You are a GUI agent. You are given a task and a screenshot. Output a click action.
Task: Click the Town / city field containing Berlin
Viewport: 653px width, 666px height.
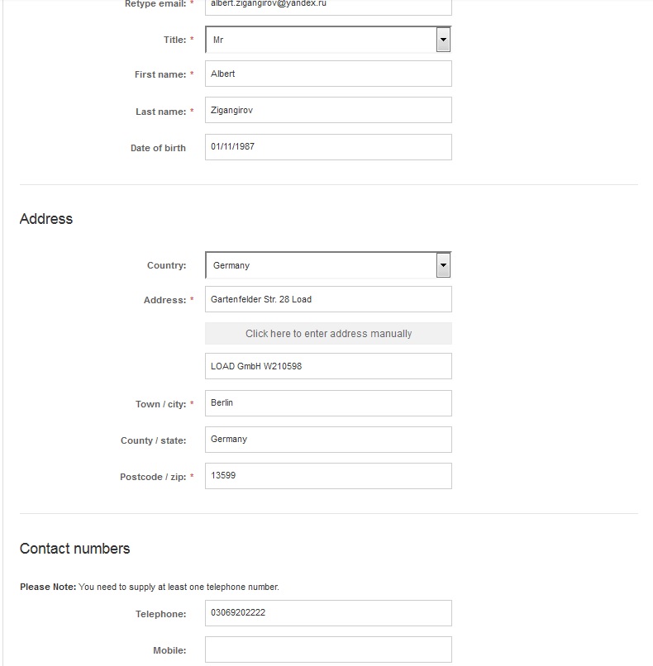[328, 403]
